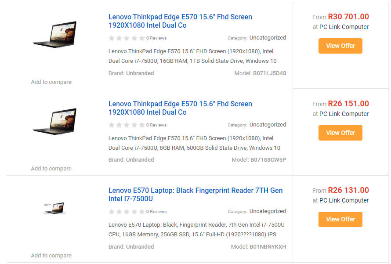This screenshot has width=391, height=264.
Task: Rate the second Thinkpad listing five stars
Action: click(x=141, y=125)
